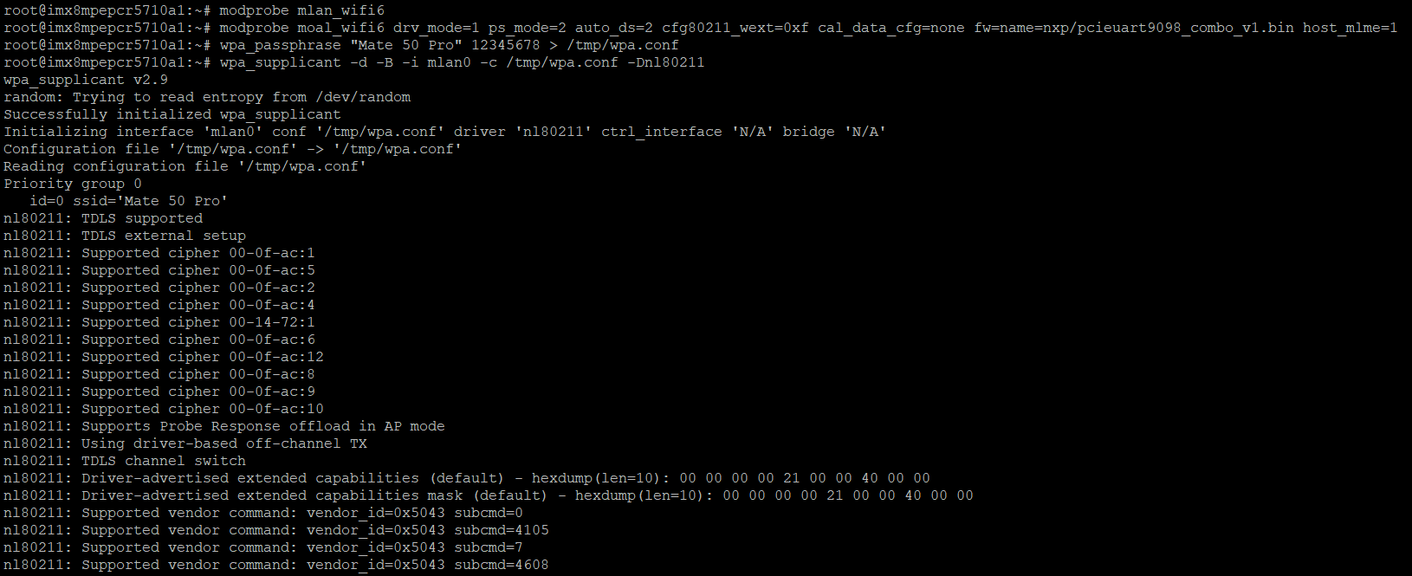Click the 'Priority group 0' line
The height and width of the screenshot is (576, 1412).
(73, 184)
